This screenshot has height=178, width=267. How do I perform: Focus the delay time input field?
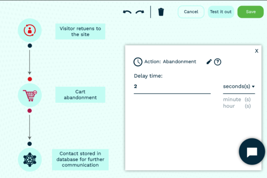tap(172, 86)
